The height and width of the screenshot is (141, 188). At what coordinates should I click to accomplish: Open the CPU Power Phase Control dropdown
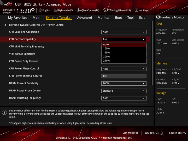point(124,69)
